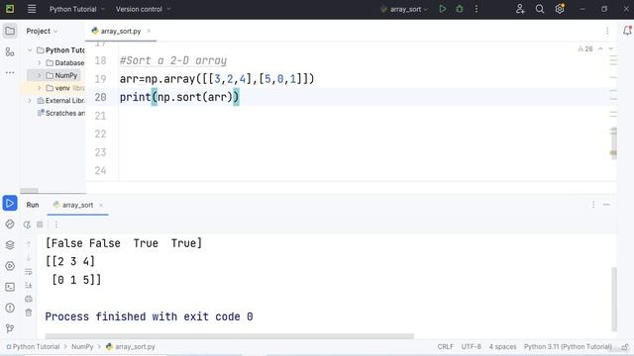The width and height of the screenshot is (634, 356).
Task: Open array_sort run configuration dropdown
Action: pyautogui.click(x=404, y=9)
